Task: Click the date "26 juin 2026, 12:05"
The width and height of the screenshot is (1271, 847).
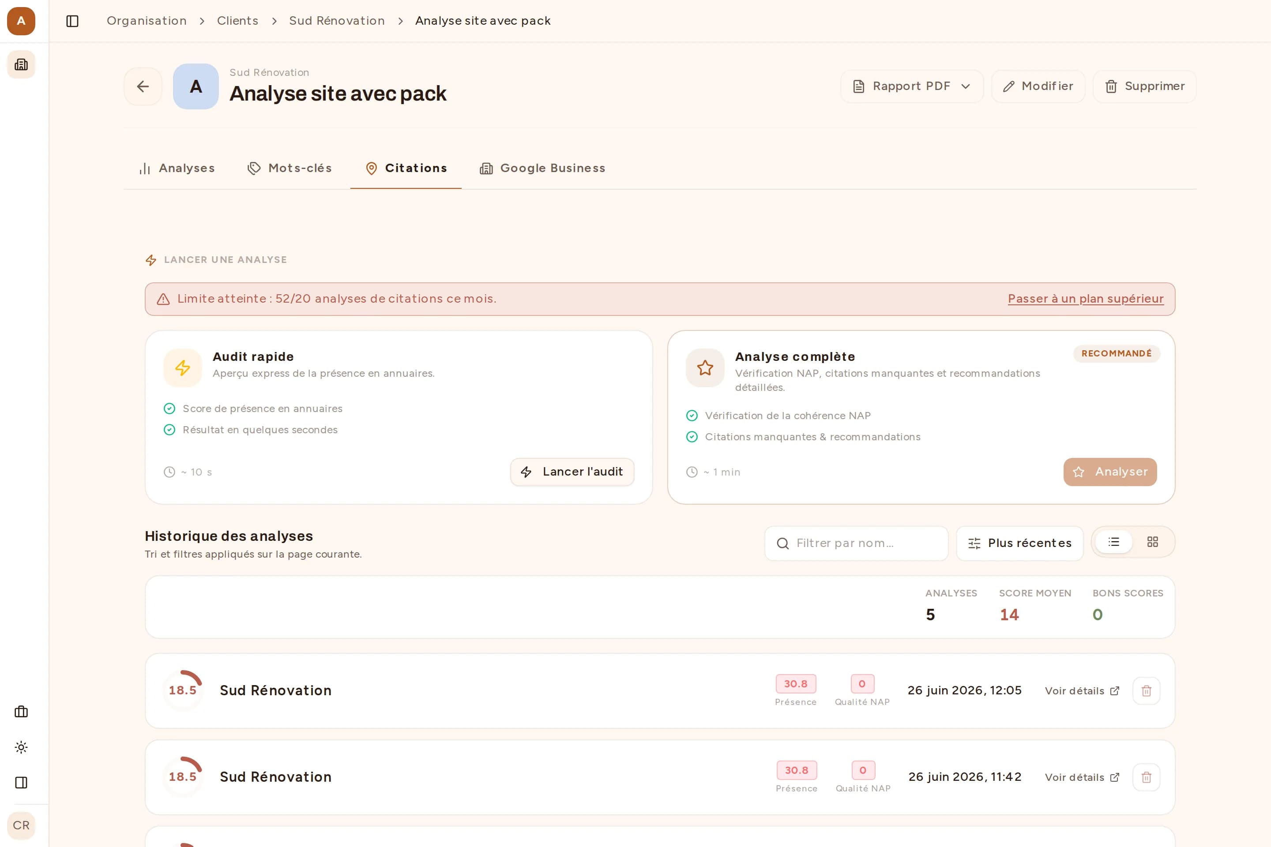Action: coord(965,690)
